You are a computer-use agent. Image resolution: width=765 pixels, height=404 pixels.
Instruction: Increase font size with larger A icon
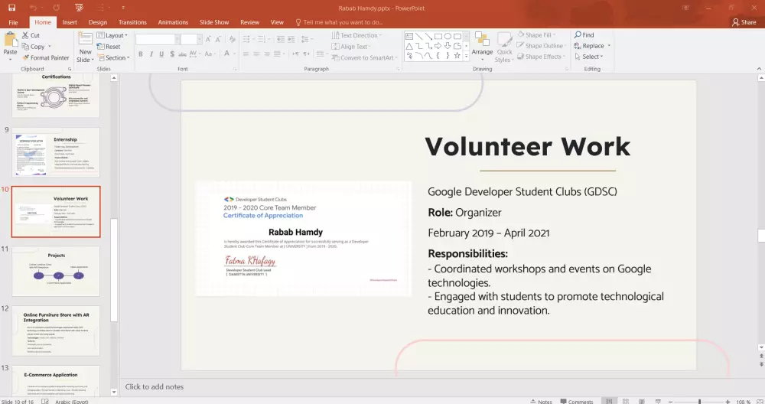208,39
